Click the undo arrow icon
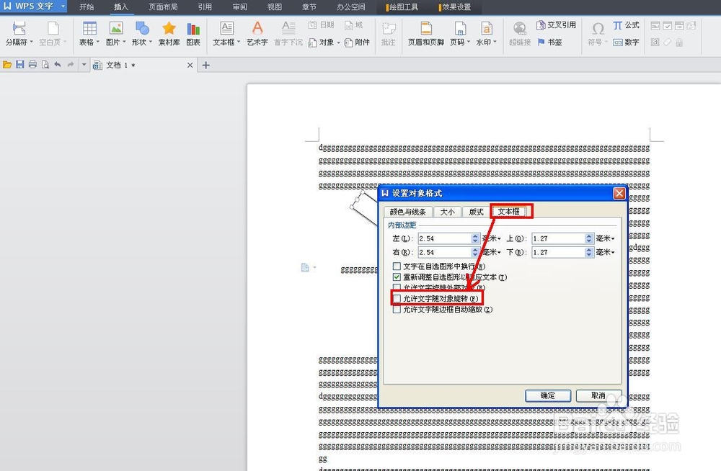Screen dimensions: 721x471 pos(58,65)
